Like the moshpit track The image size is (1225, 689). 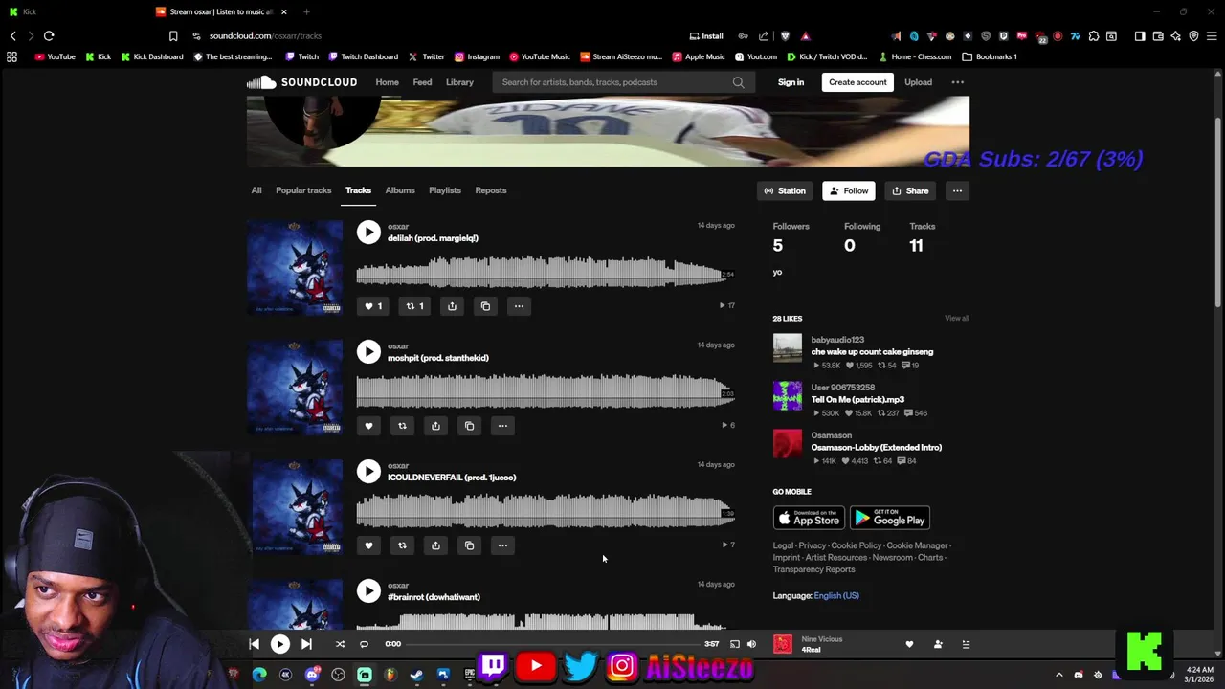coord(368,426)
